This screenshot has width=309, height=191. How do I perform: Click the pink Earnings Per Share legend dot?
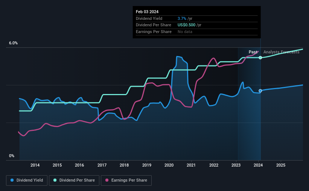107,180
